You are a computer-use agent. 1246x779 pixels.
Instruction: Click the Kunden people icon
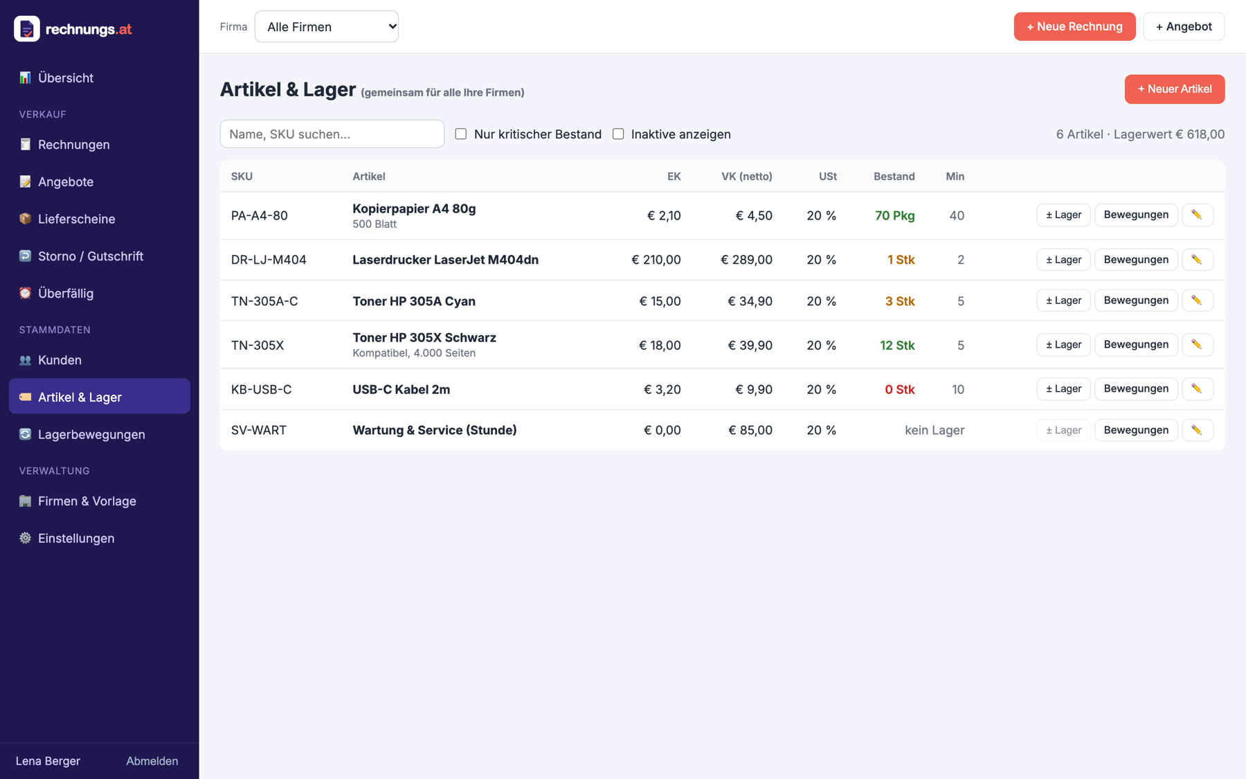(x=25, y=360)
